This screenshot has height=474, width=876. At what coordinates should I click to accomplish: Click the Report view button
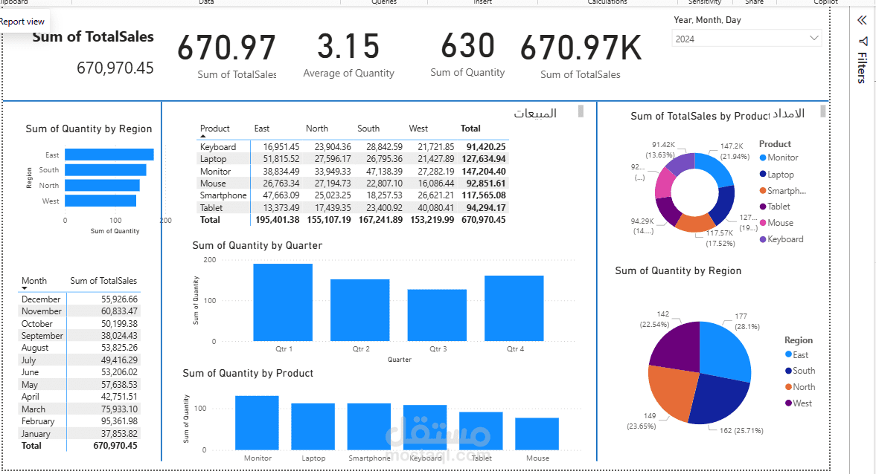pos(22,21)
